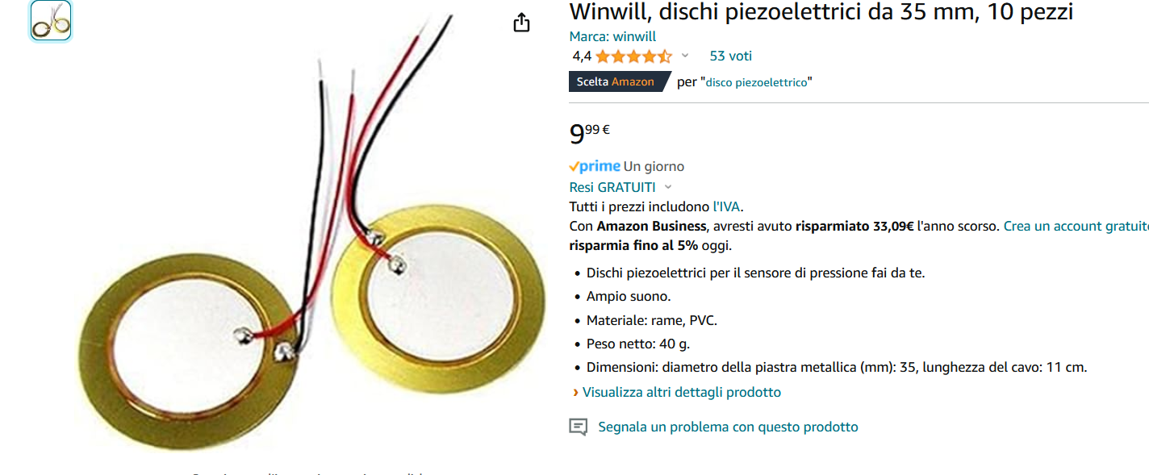Open the l'IVA information link
This screenshot has width=1149, height=475.
[x=726, y=206]
